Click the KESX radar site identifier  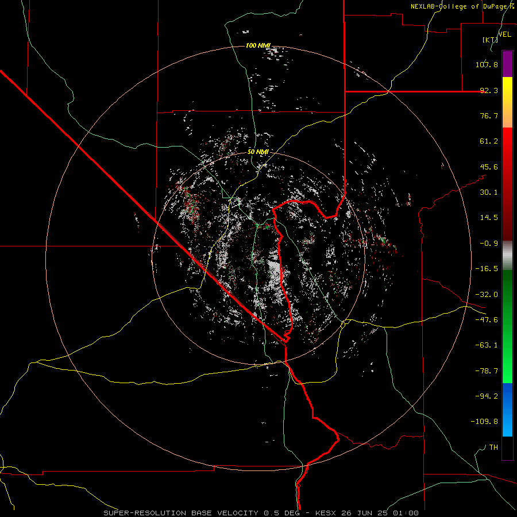(x=326, y=513)
